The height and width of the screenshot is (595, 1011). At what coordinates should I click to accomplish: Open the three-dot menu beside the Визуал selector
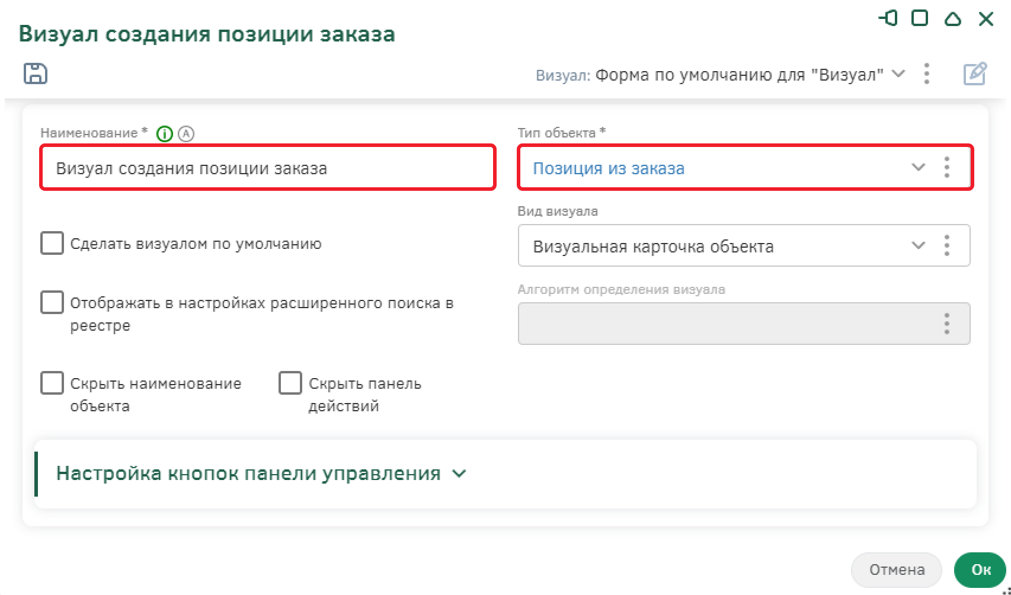click(x=927, y=74)
